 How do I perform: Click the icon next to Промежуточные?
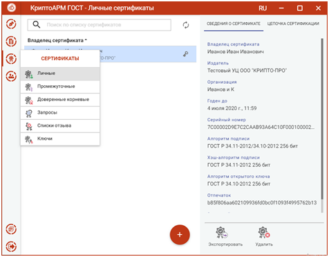coord(29,87)
